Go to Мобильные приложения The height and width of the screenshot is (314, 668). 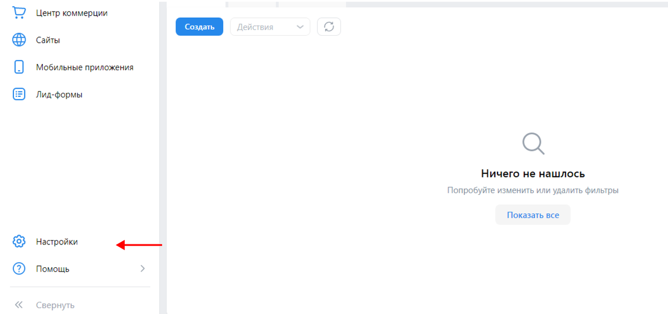[85, 67]
